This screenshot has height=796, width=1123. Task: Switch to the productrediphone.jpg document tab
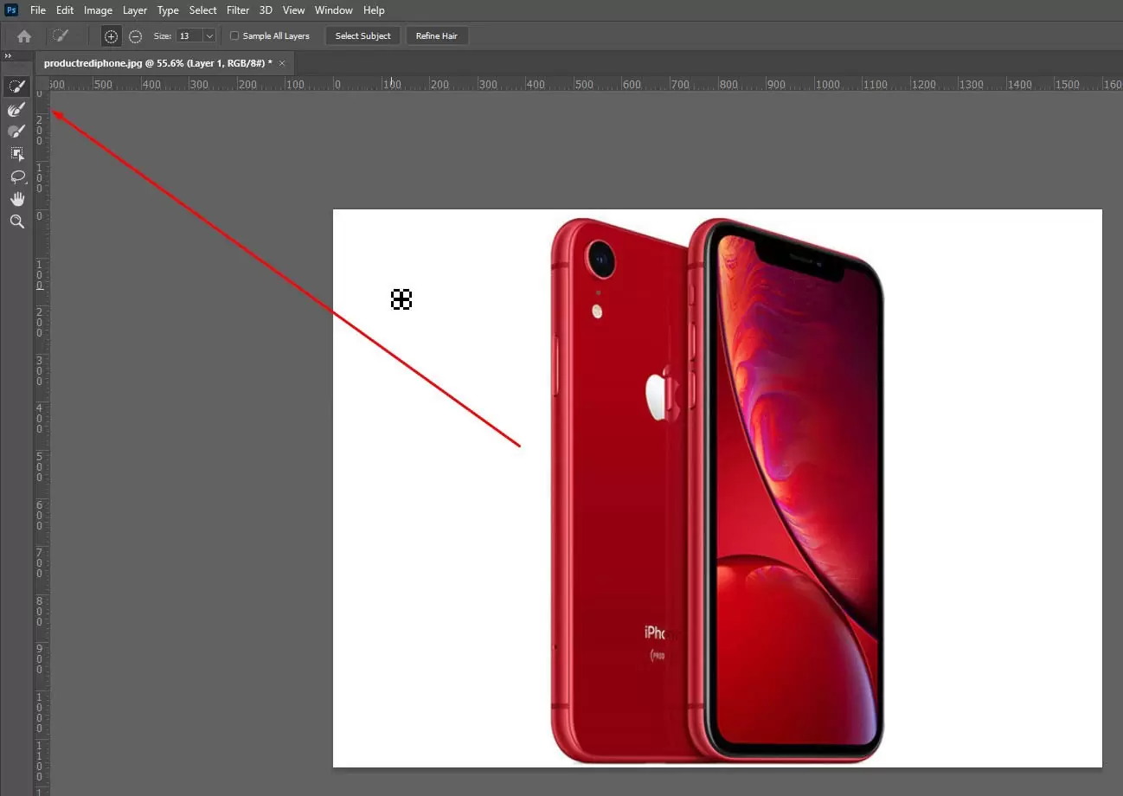pos(157,63)
